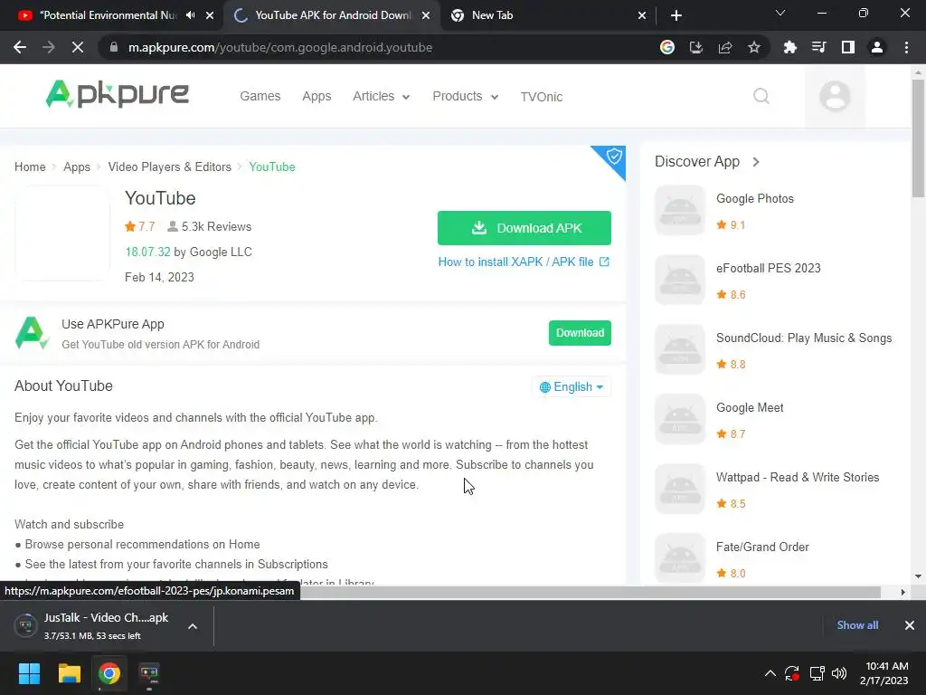Go back using the browser back arrow
This screenshot has height=695, width=926.
[20, 47]
